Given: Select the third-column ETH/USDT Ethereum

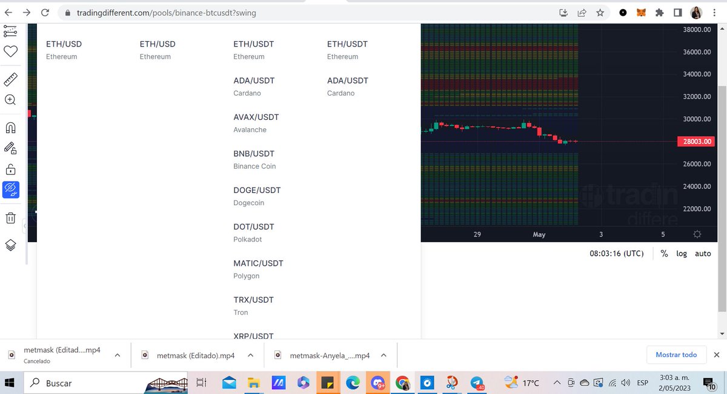Looking at the screenshot, I should [254, 50].
